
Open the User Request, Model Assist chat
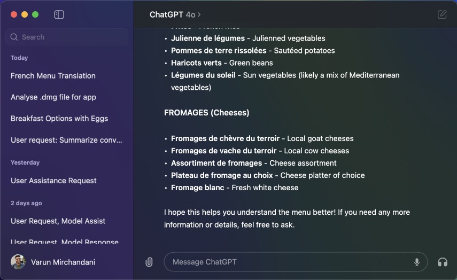coord(58,221)
